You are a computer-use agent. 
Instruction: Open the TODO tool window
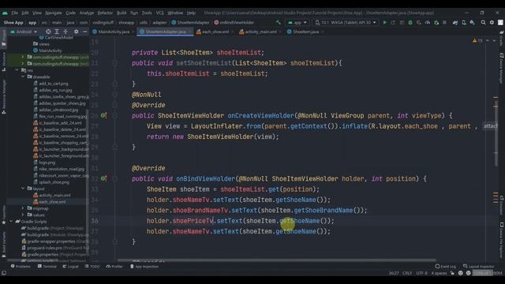(92, 267)
